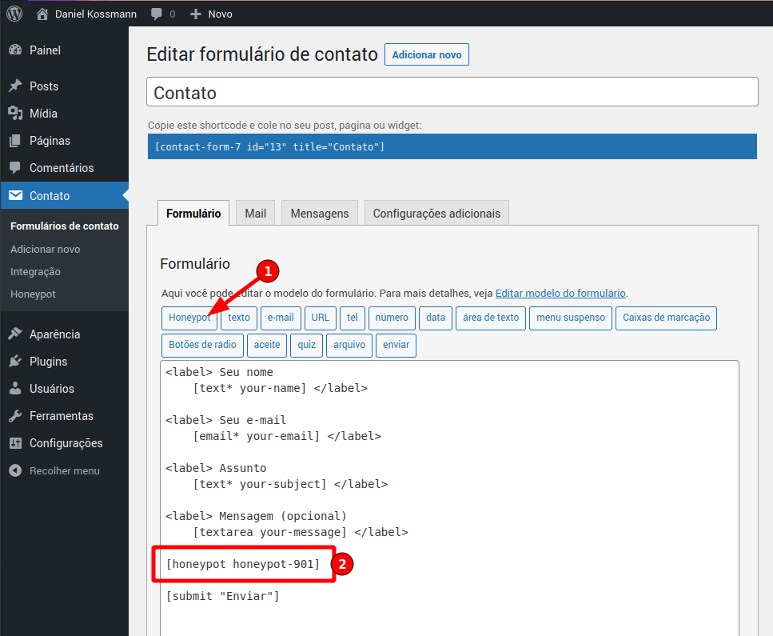The width and height of the screenshot is (773, 636).
Task: Click the plus Novo icon in admin bar
Action: 196,14
